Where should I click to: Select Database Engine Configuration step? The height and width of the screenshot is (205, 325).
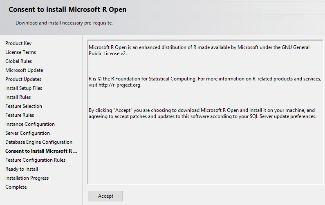pos(39,142)
